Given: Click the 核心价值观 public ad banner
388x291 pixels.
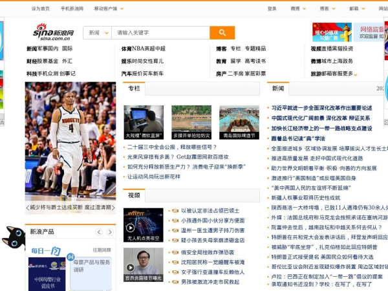Looking at the screenshot, I should (332, 32).
